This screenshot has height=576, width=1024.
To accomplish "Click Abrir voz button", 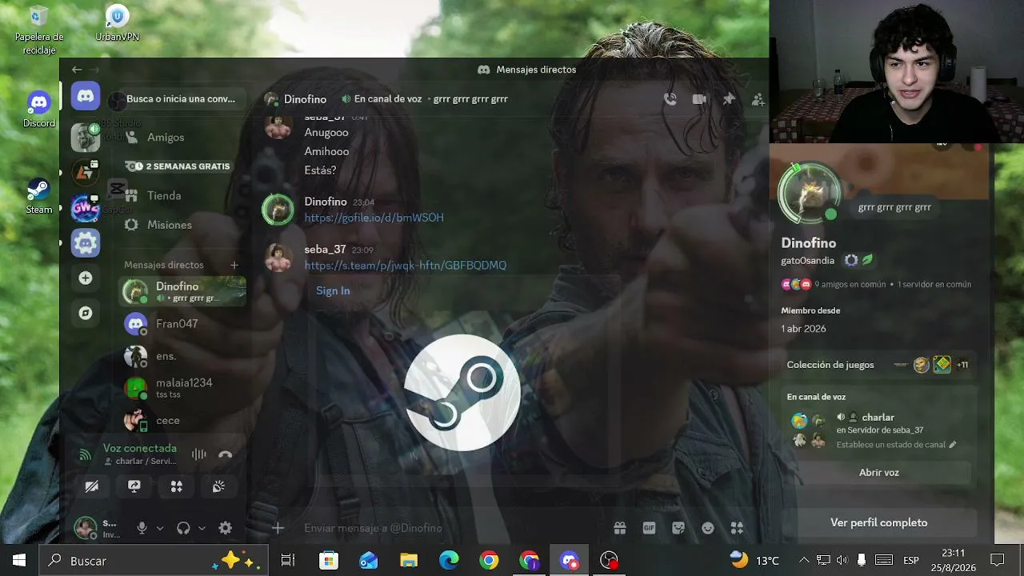I will click(x=878, y=473).
